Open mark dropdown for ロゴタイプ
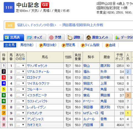The height and width of the screenshot is (129, 133). (21, 78)
